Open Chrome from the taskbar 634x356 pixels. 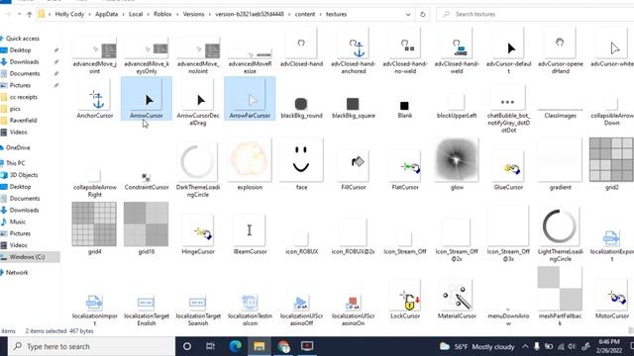283,346
